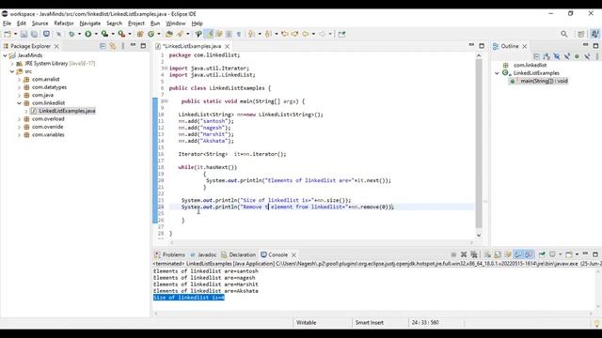The image size is (602, 338).
Task: Collapse the com.linkedlist package
Action: [19, 103]
